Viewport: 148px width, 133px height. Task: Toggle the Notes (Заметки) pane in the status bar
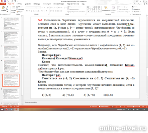(x=93, y=107)
